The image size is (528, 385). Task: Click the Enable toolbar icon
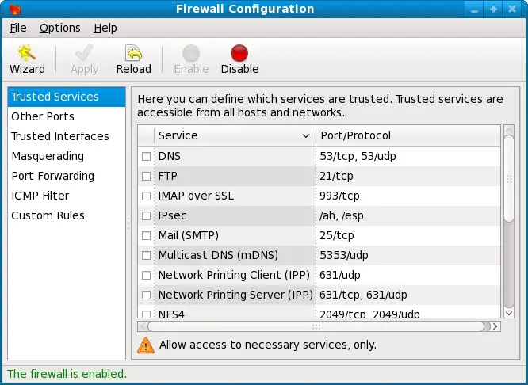[x=191, y=54]
